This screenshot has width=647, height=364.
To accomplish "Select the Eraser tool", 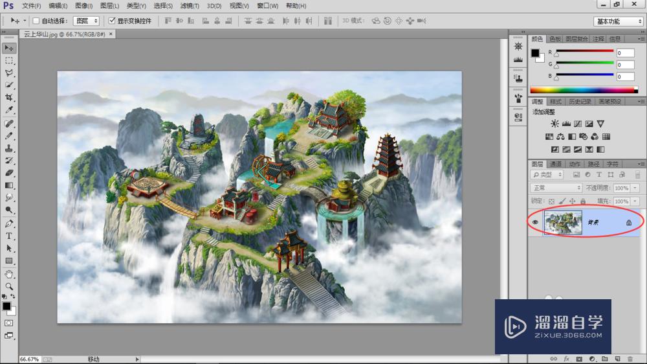I will click(9, 173).
